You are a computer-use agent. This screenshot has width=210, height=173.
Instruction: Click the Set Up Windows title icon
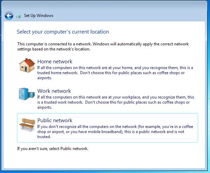tap(18, 16)
